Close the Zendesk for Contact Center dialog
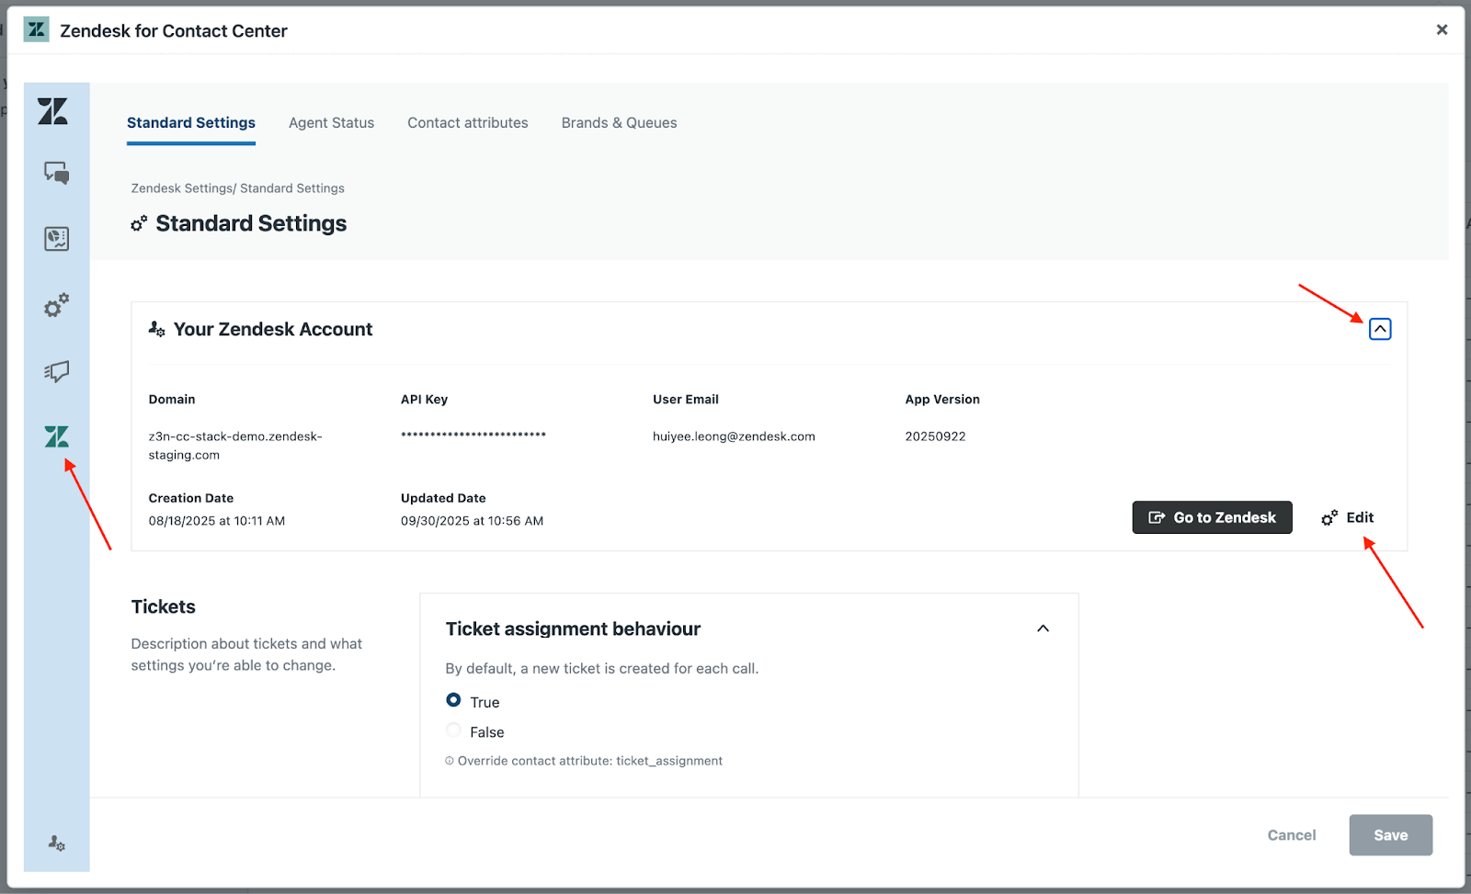This screenshot has height=894, width=1471. tap(1442, 29)
